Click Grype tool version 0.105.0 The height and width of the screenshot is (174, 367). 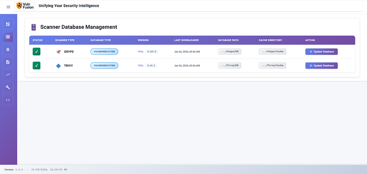click(152, 52)
